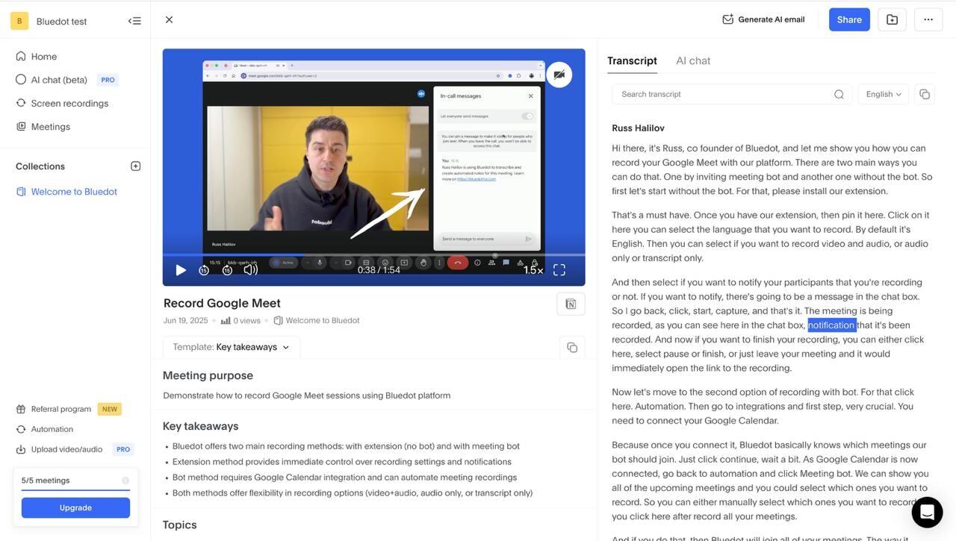Click the B workspace avatar
This screenshot has height=541, width=956.
tap(19, 21)
